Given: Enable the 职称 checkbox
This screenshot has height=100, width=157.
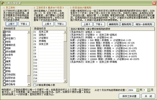Looking at the screenshot, I should tap(4, 71).
